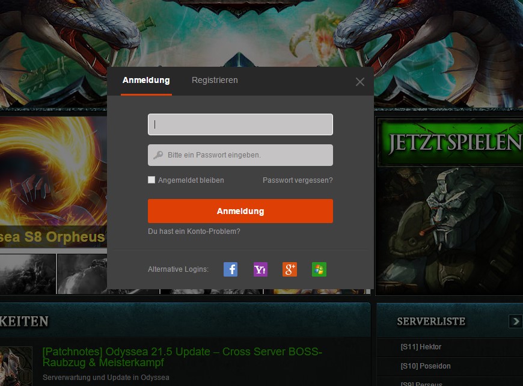Use the Windows Live login icon
The height and width of the screenshot is (386, 523).
tap(319, 269)
